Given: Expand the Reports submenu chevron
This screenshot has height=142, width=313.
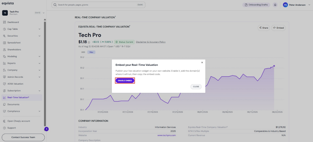Looking at the screenshot, I should coord(40,63).
